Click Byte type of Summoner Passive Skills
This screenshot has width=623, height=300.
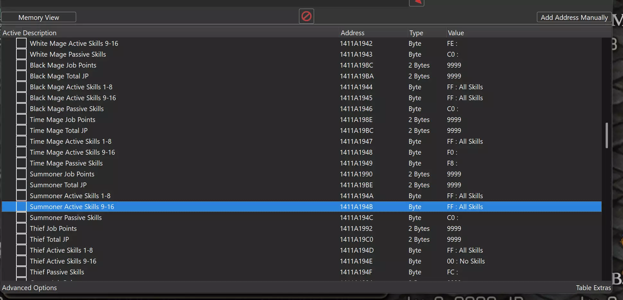click(415, 217)
